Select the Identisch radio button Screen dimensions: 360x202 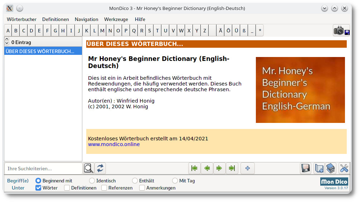(x=92, y=181)
